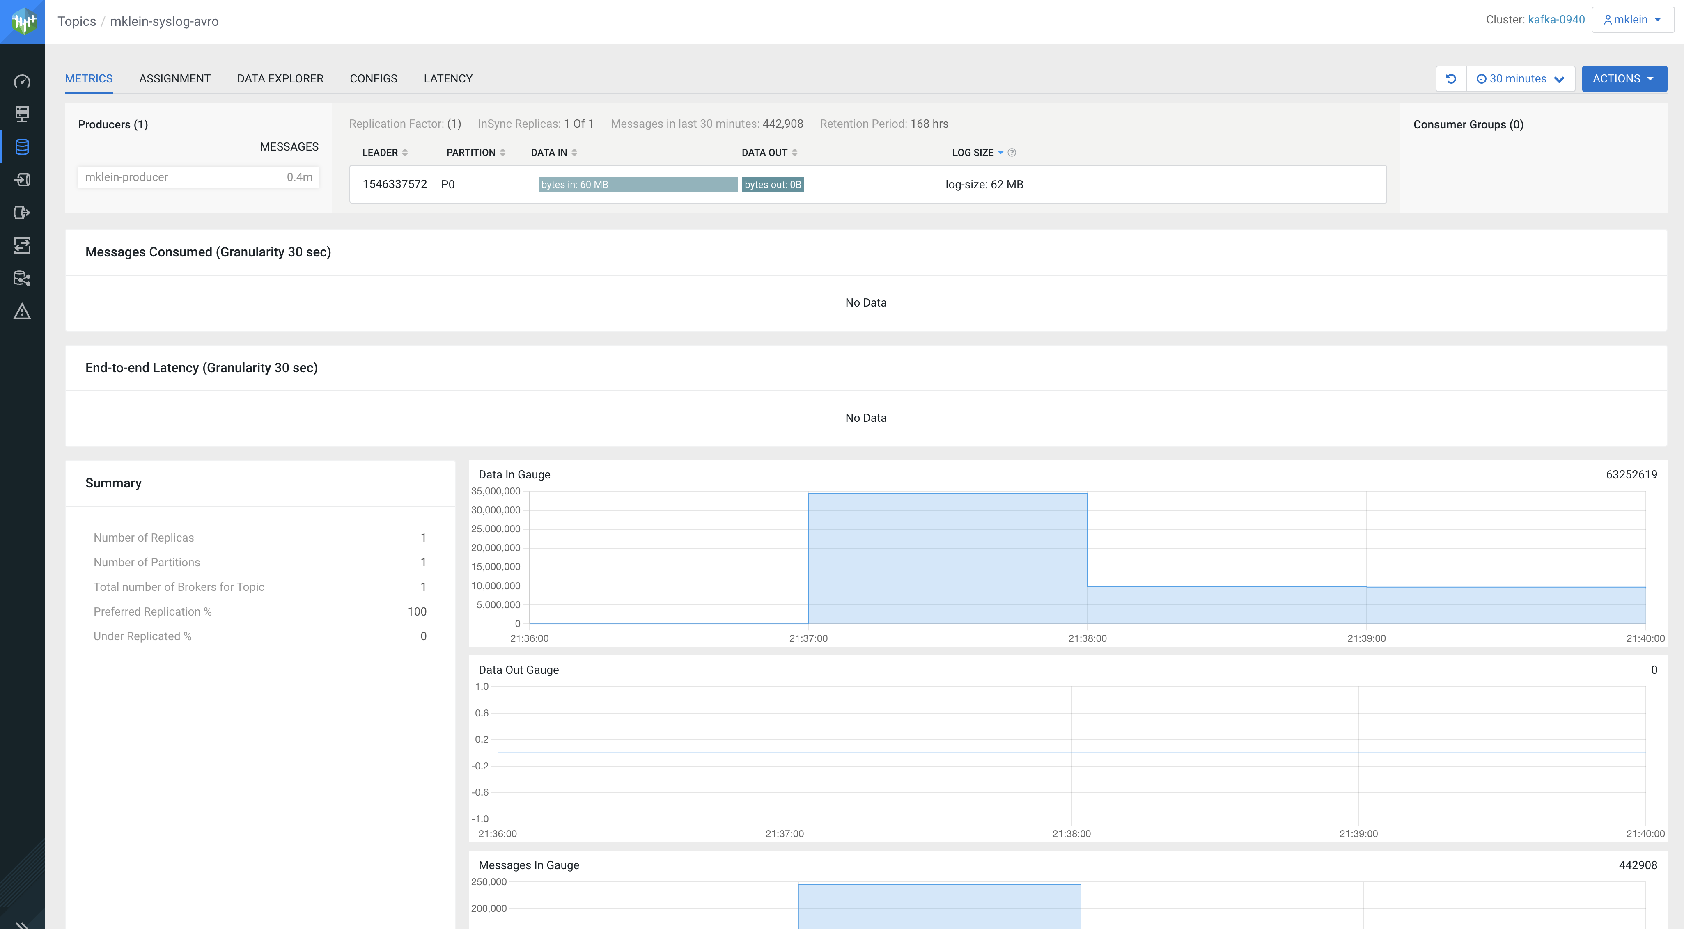Open the Producers sidebar icon

click(x=22, y=180)
